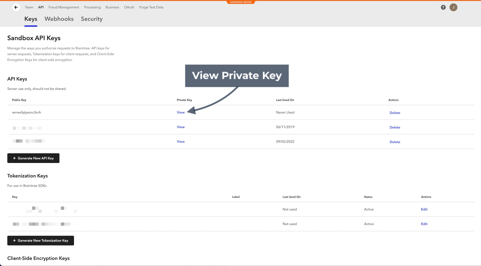Delete the wmxvfqtyxsnc3nrh API key
The height and width of the screenshot is (266, 481).
(395, 113)
